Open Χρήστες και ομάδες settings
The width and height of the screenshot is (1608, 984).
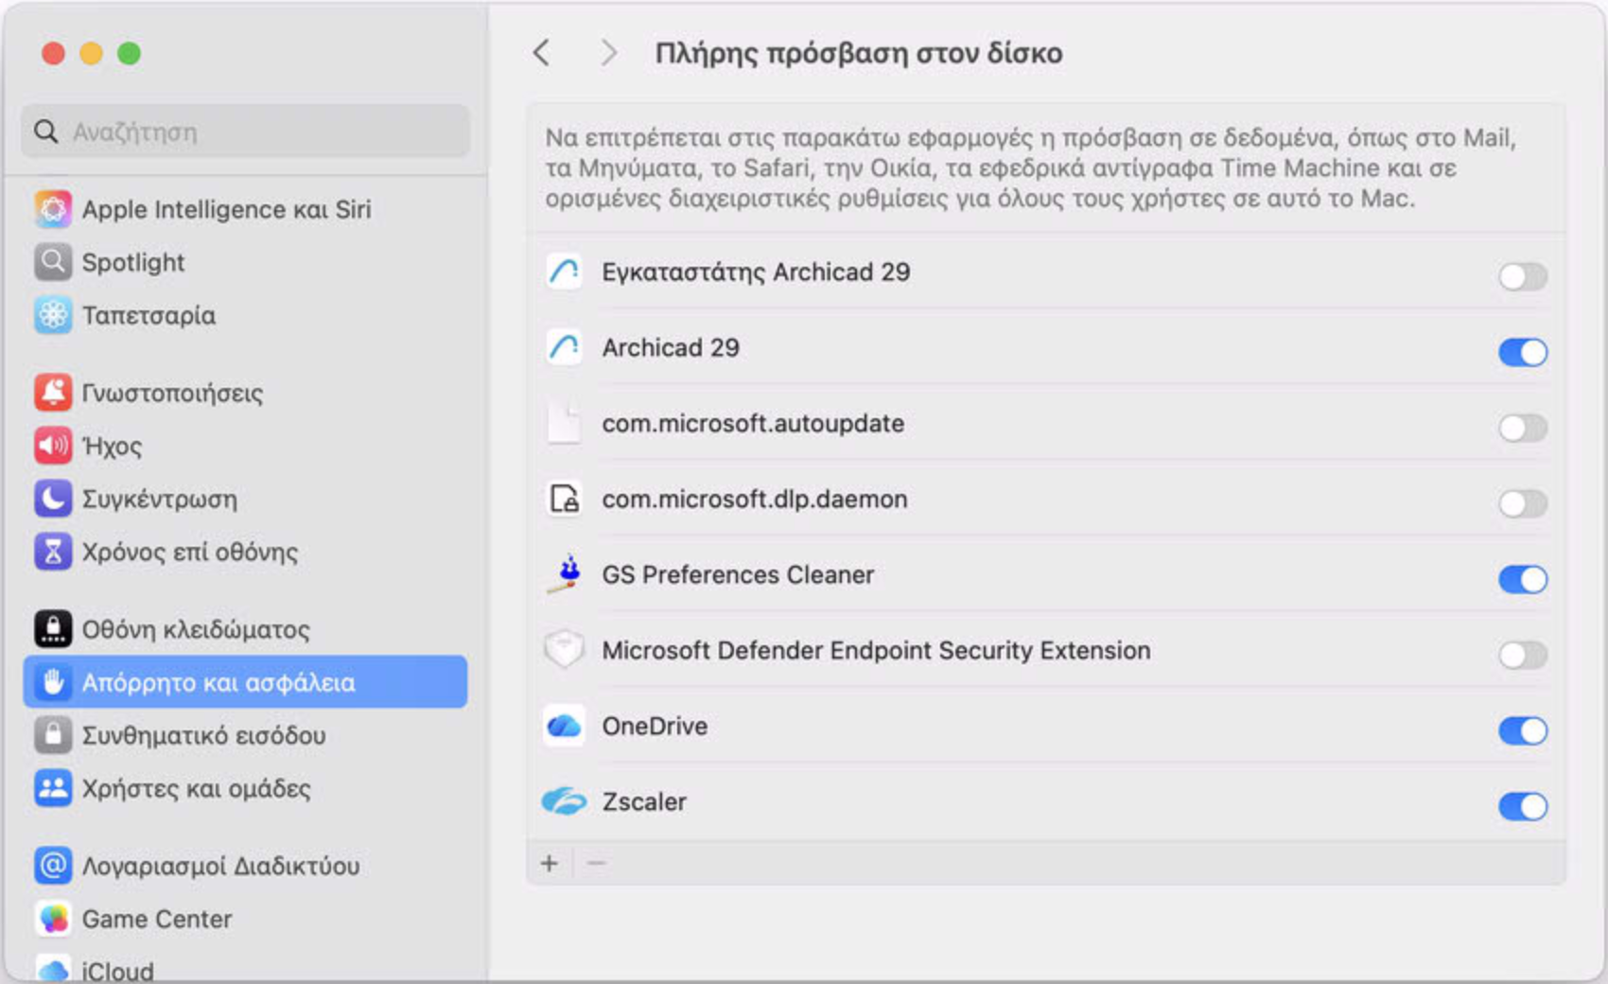[x=245, y=788]
